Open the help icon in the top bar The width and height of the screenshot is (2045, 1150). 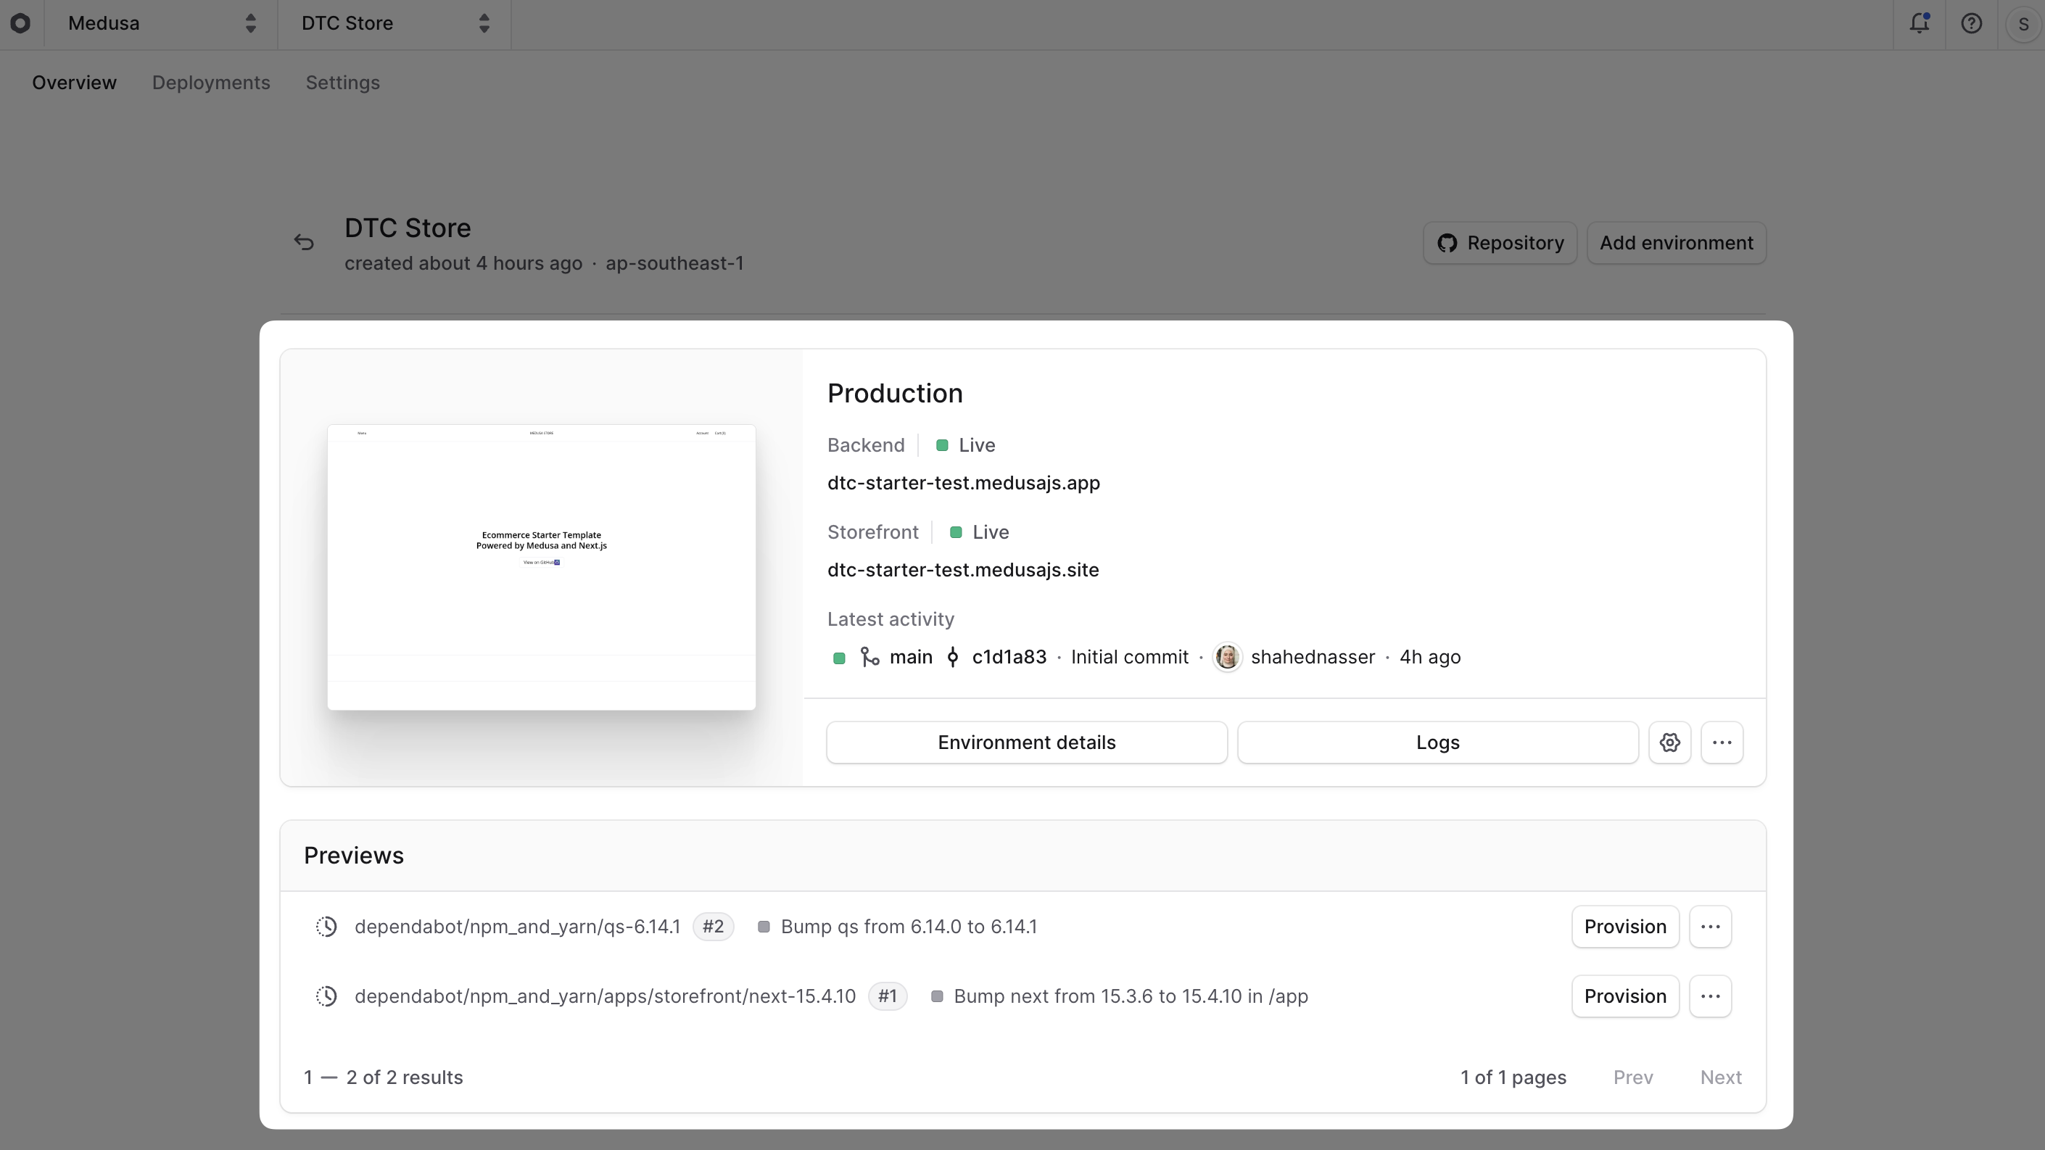tap(1972, 24)
